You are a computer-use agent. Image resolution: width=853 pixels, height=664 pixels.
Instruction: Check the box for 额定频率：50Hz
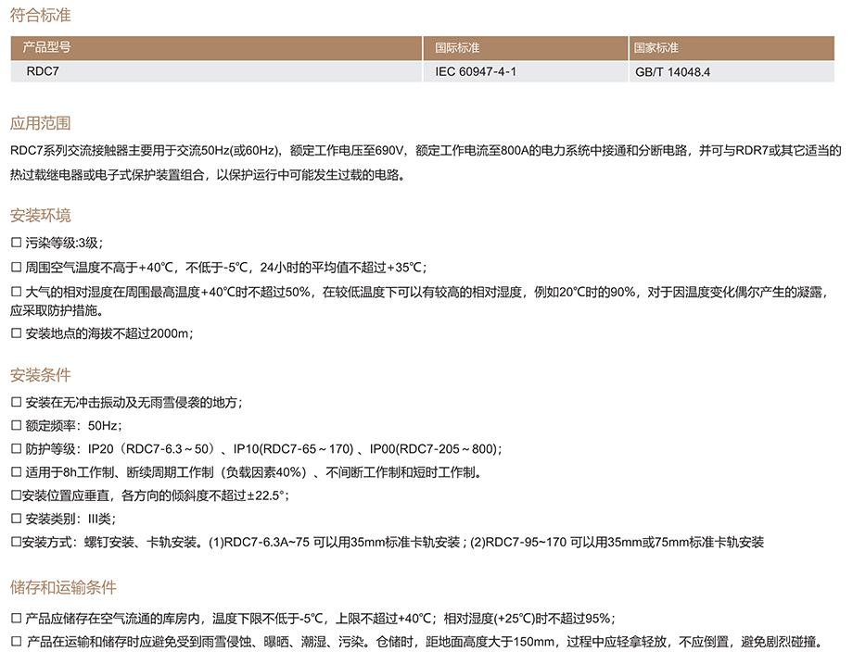click(16, 426)
